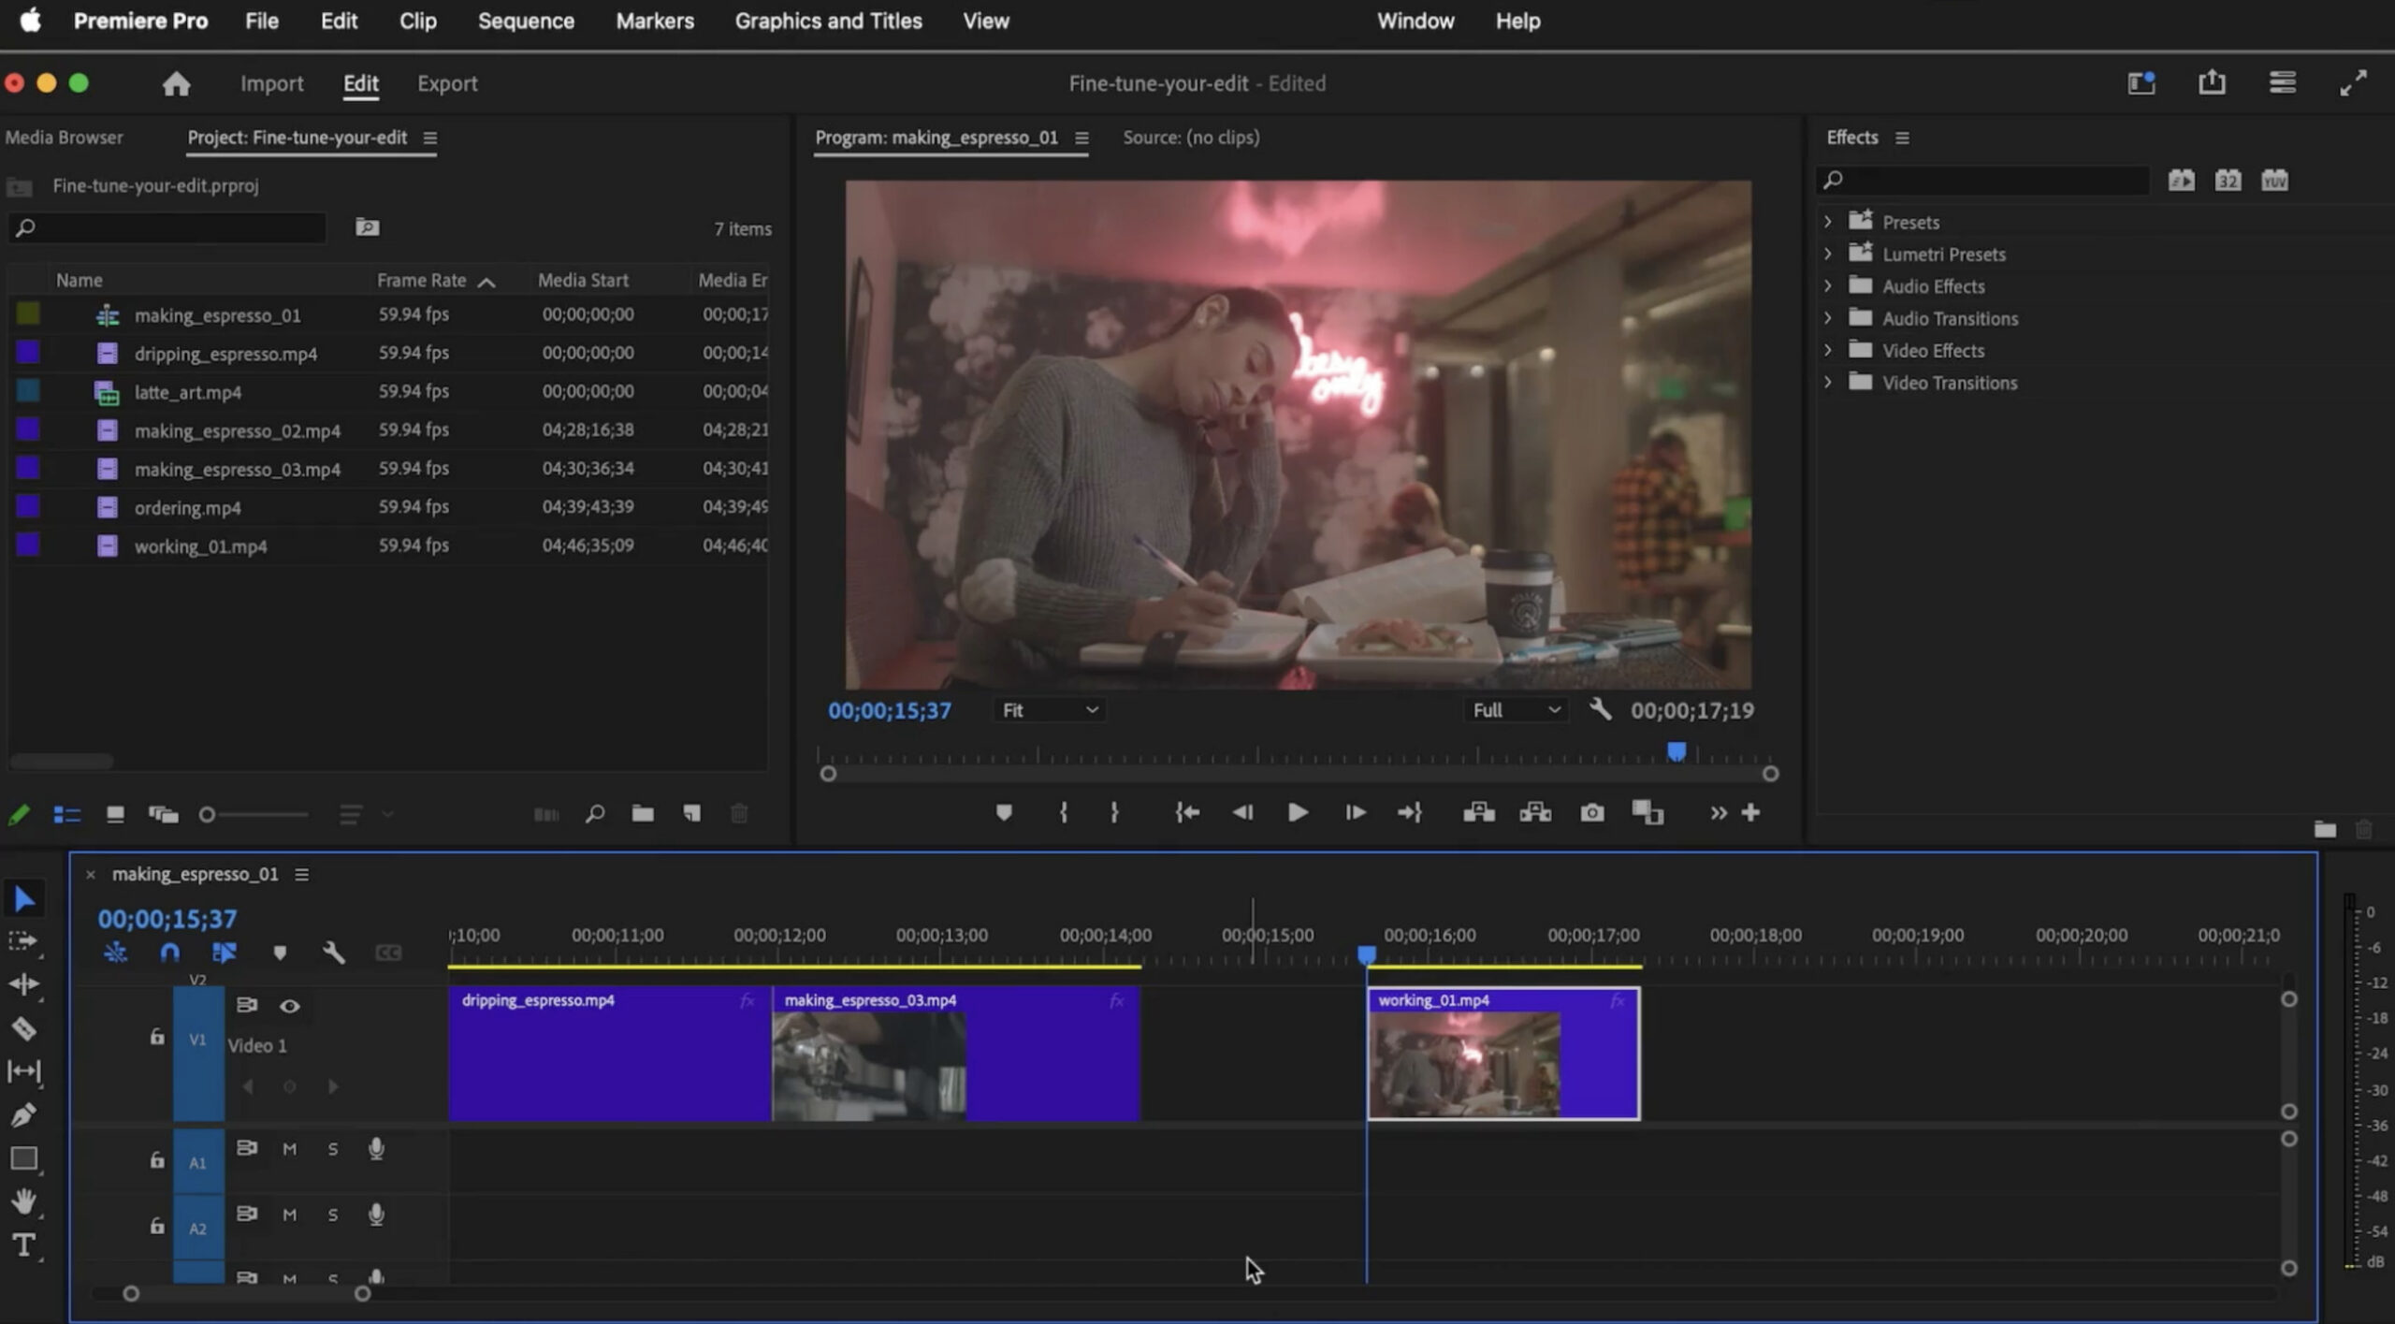Toggle Video 1 track output eye
The width and height of the screenshot is (2395, 1324).
tap(290, 1006)
